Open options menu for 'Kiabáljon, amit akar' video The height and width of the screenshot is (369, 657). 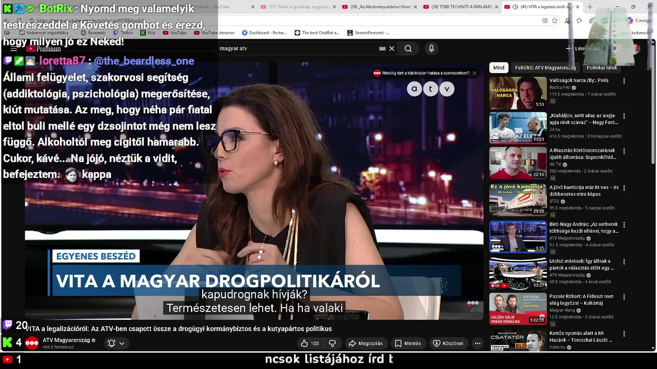tap(624, 116)
